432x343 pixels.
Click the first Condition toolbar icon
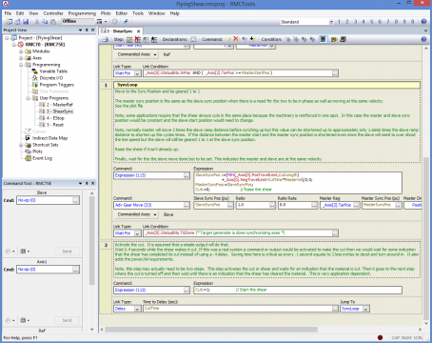[x=288, y=39]
